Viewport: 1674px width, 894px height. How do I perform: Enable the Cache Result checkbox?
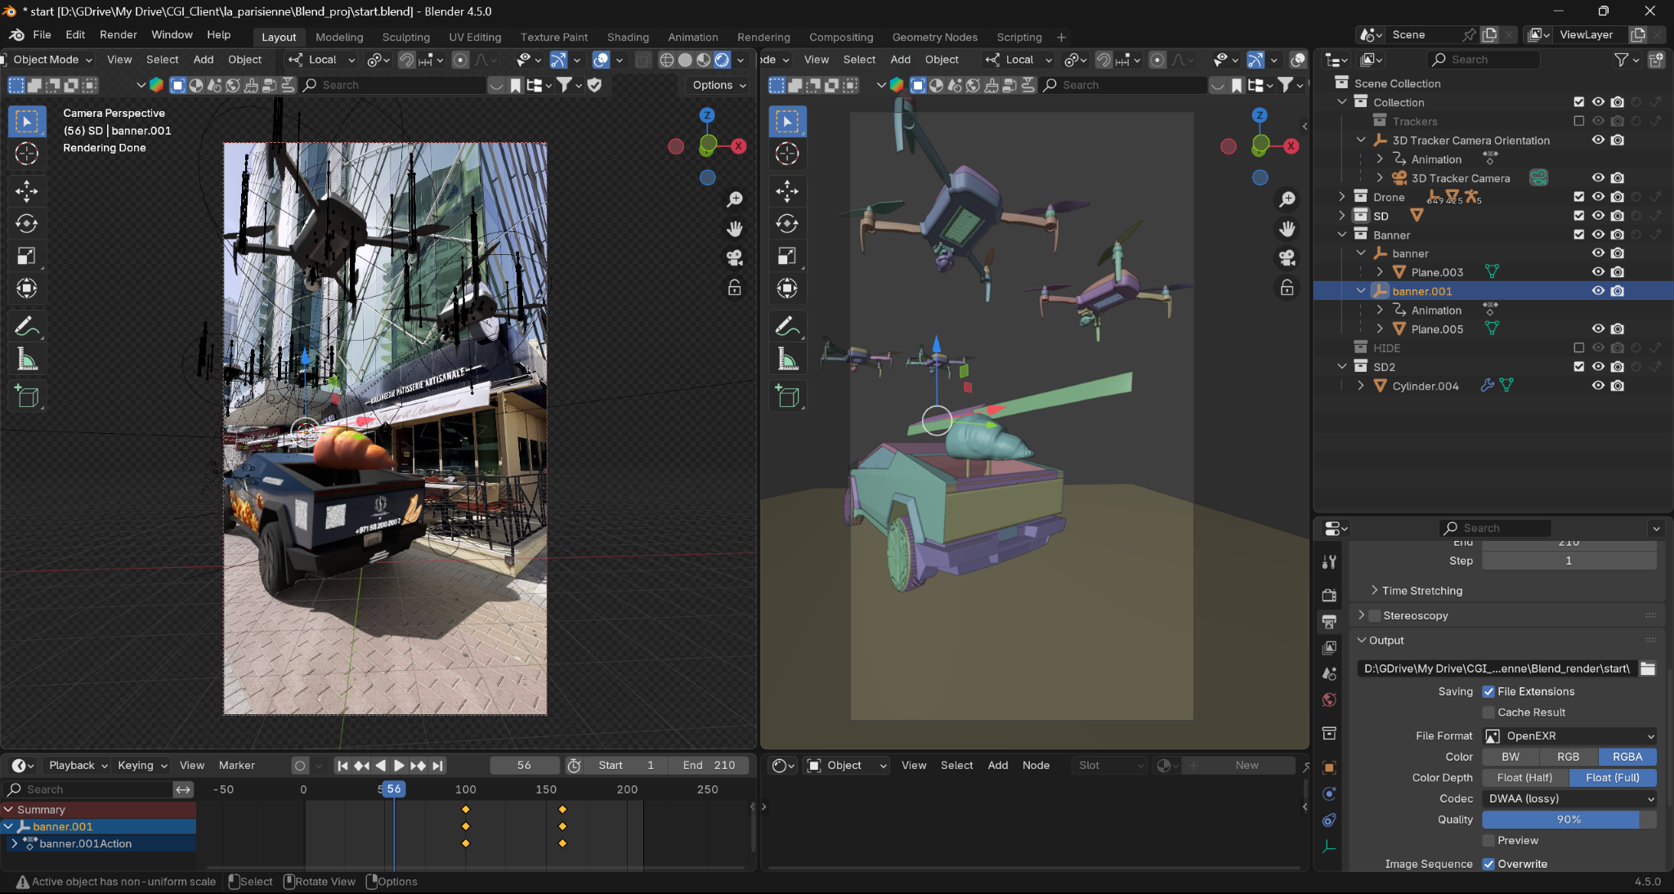pyautogui.click(x=1488, y=713)
